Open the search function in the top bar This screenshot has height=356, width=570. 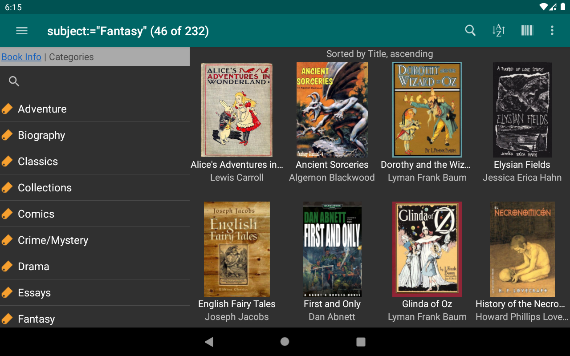pyautogui.click(x=470, y=30)
